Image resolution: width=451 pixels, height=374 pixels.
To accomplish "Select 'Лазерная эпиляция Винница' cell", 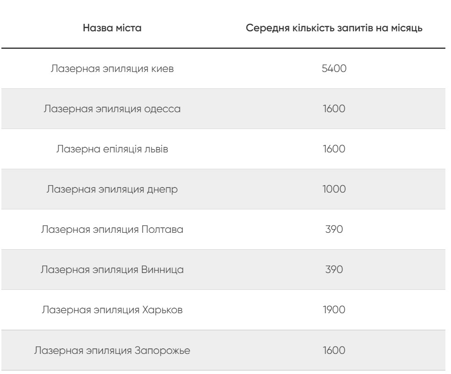I will tap(112, 270).
